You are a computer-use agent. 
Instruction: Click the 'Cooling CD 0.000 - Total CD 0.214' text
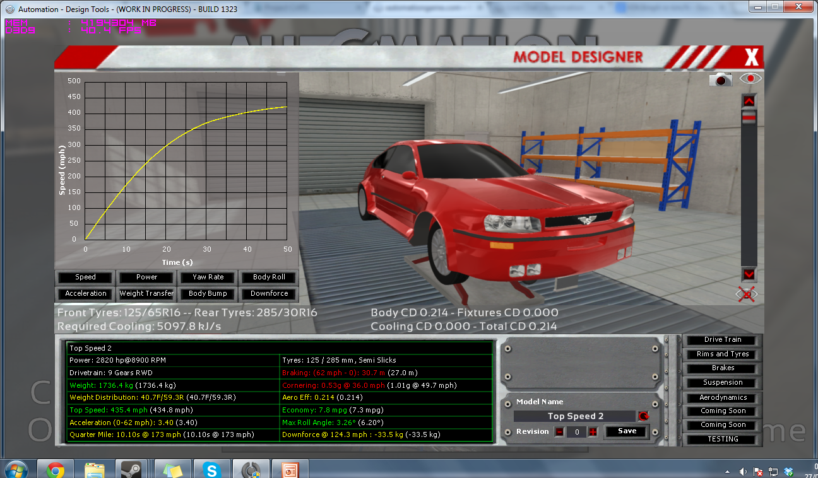(x=465, y=327)
